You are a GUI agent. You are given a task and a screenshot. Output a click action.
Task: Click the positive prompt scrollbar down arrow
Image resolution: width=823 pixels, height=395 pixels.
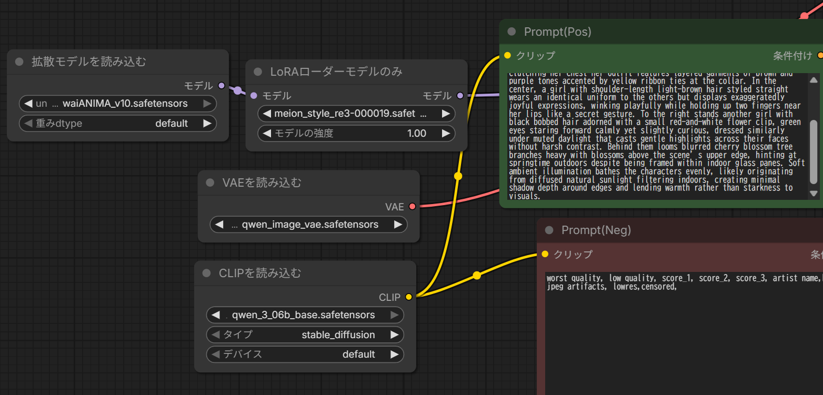point(814,194)
